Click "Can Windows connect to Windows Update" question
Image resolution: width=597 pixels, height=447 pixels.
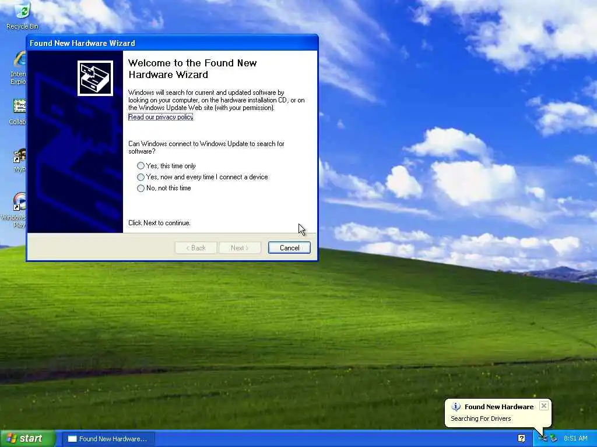click(x=206, y=147)
